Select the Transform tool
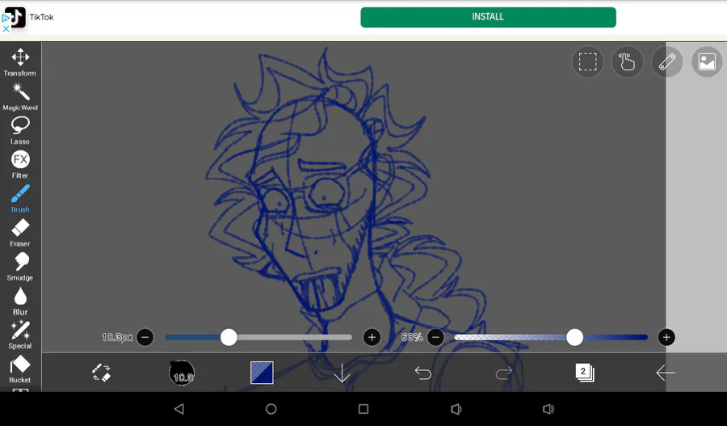Screen dimensions: 727x426 pyautogui.click(x=20, y=61)
